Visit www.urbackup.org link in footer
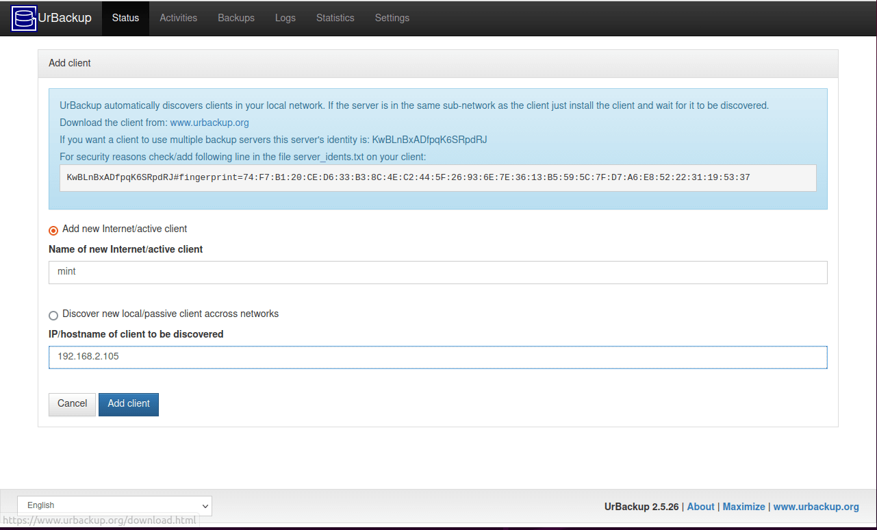The height and width of the screenshot is (530, 877). click(x=816, y=507)
